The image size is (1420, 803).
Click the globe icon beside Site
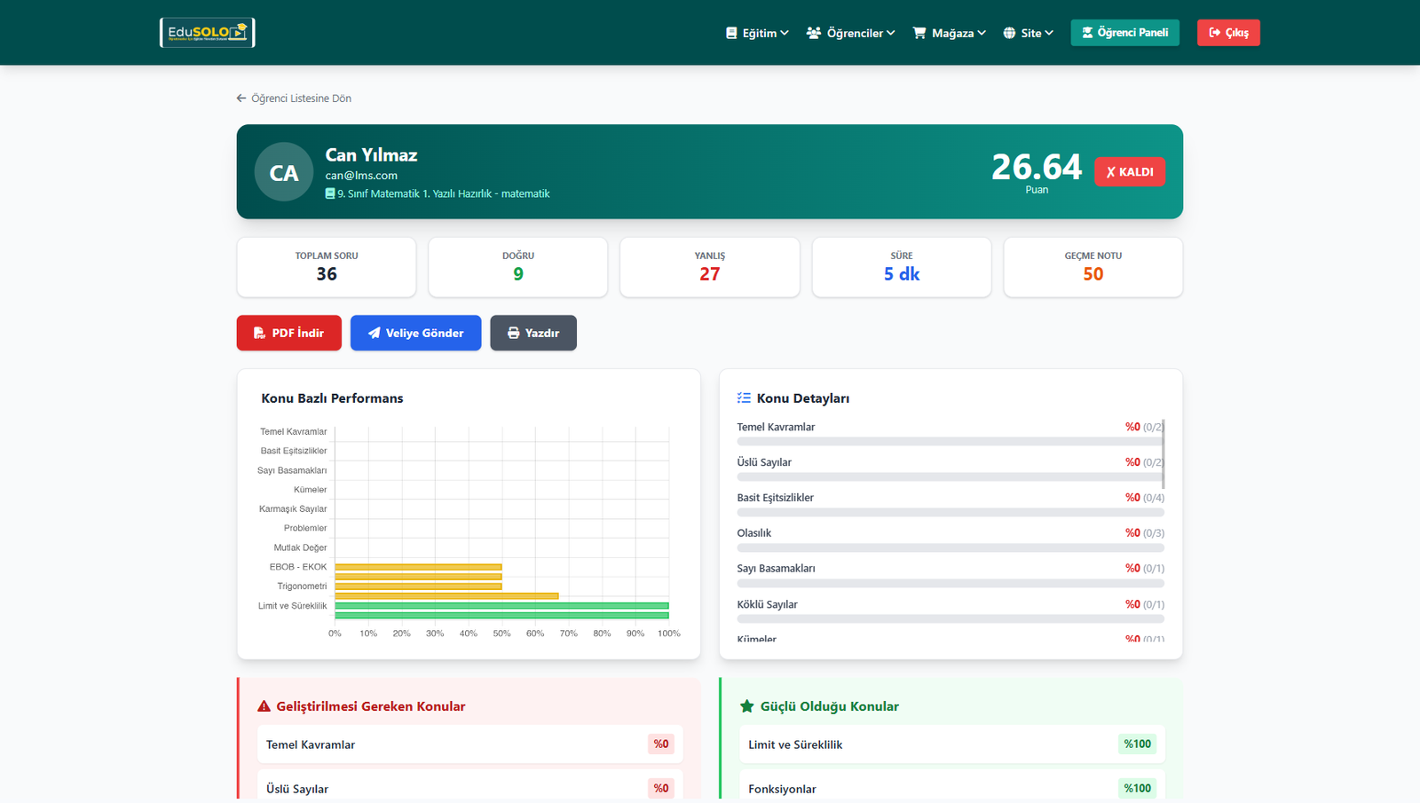[x=1009, y=33]
